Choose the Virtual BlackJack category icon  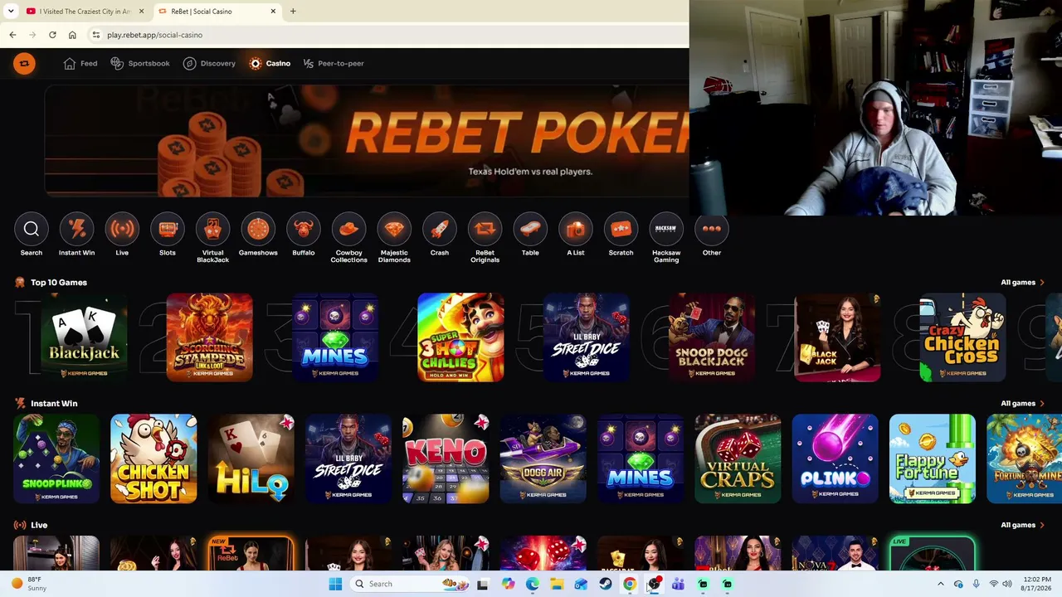[212, 229]
